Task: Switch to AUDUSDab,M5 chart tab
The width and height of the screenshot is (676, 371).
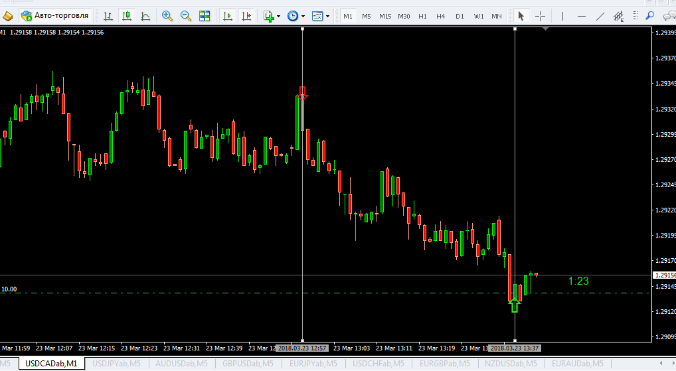Action: point(181,363)
